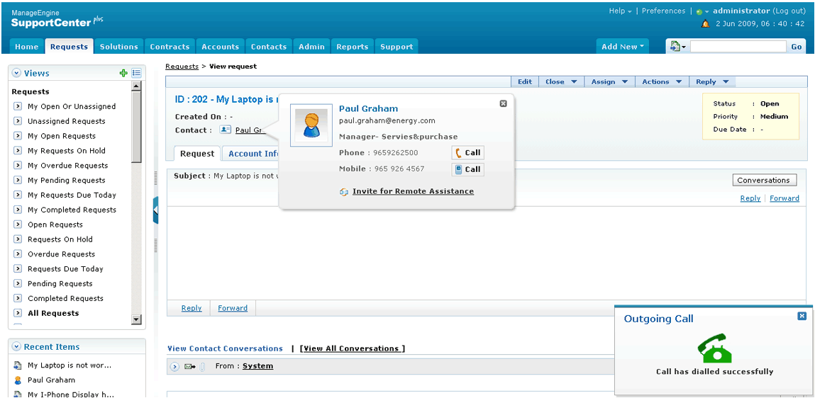Screen dimensions: 815x398
Task: Expand the System conversation row
Action: (x=174, y=367)
